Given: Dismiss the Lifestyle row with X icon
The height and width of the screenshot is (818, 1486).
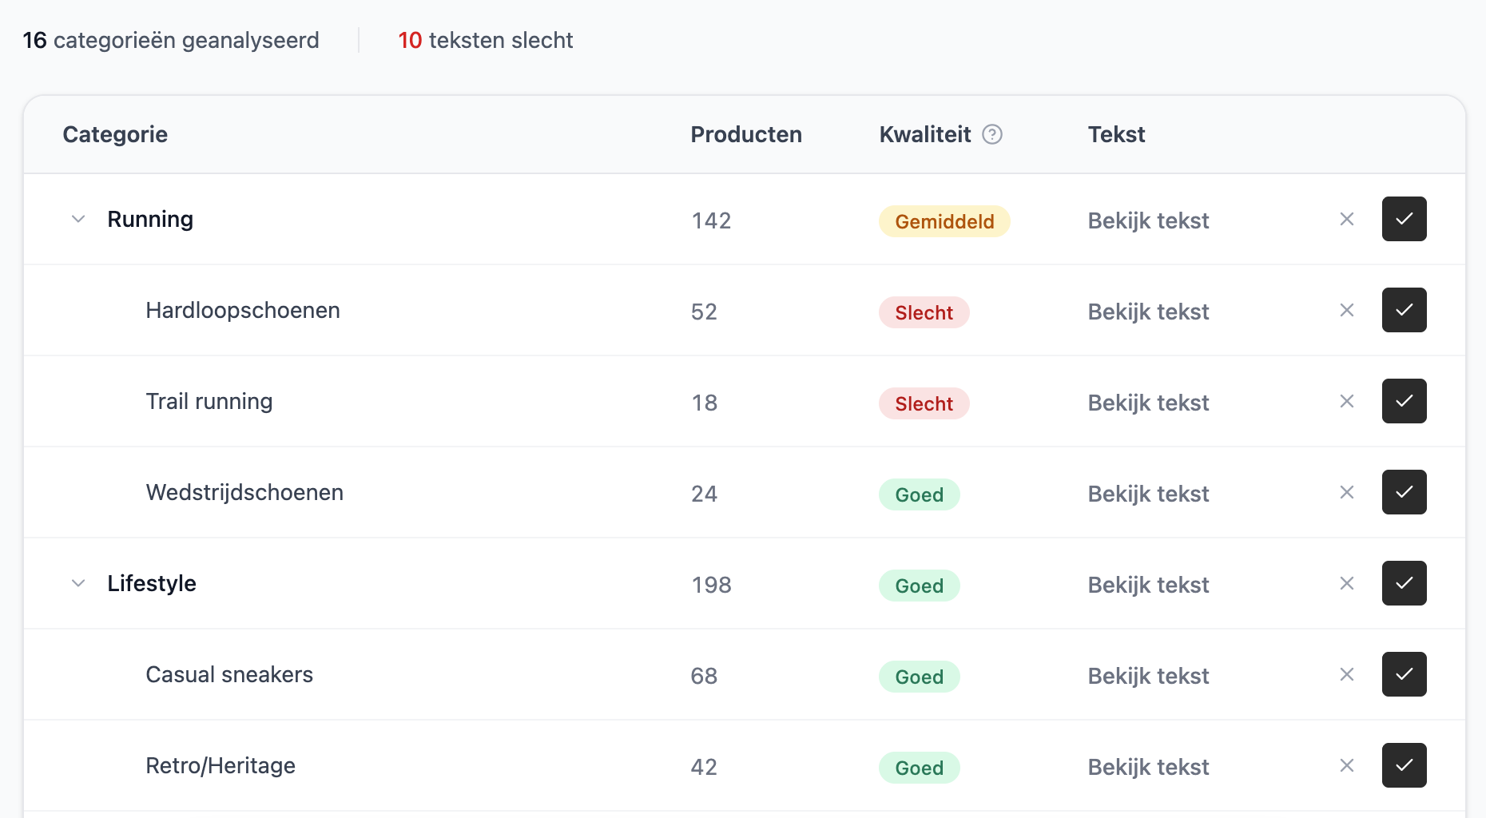Looking at the screenshot, I should (x=1347, y=583).
